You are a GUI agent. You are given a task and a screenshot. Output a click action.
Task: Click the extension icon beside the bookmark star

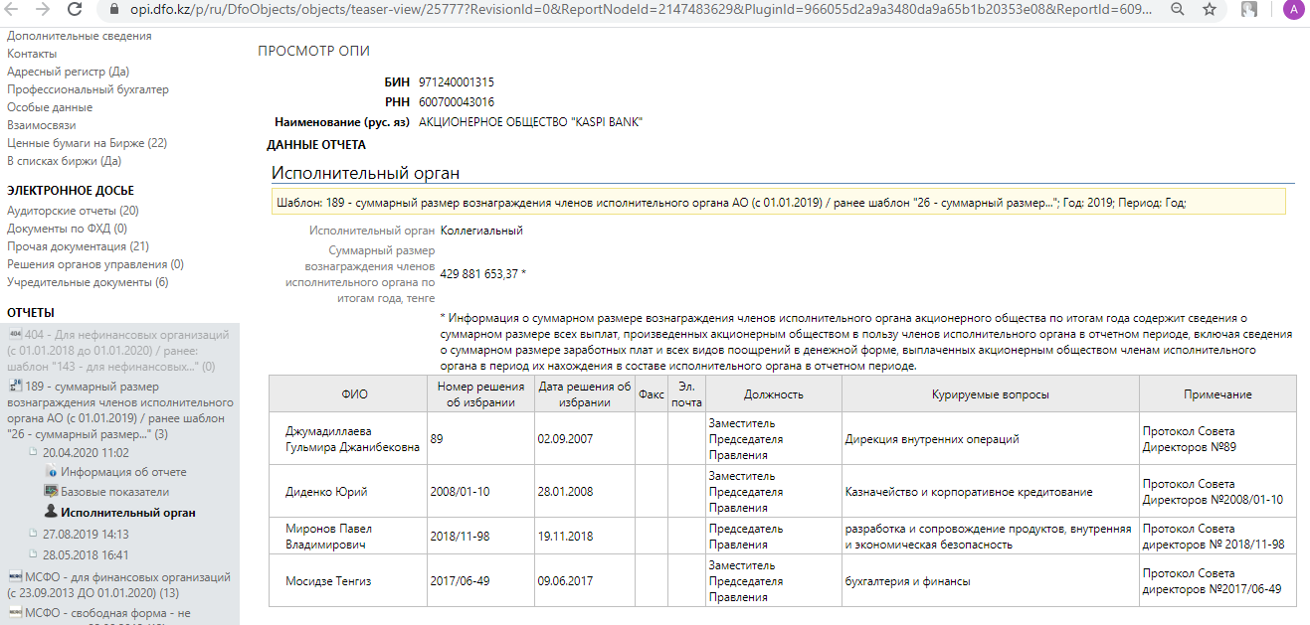pos(1249,10)
